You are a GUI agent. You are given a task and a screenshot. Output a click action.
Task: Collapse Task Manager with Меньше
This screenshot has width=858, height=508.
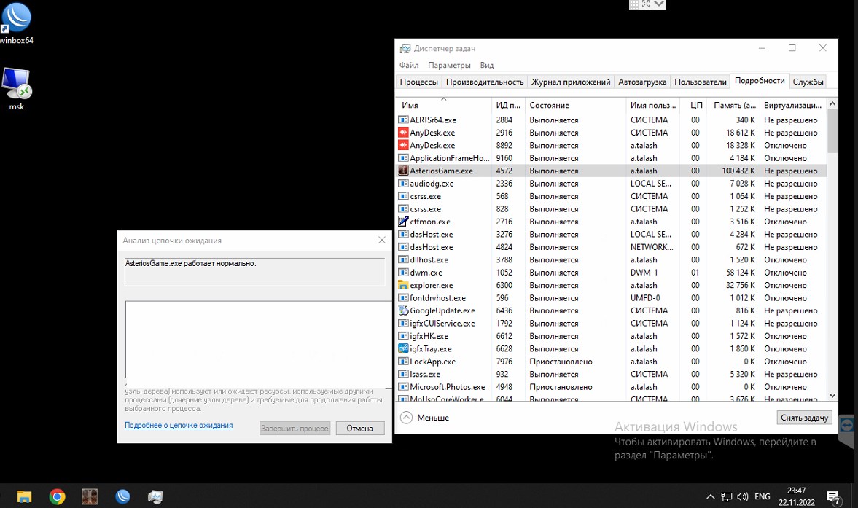point(424,418)
